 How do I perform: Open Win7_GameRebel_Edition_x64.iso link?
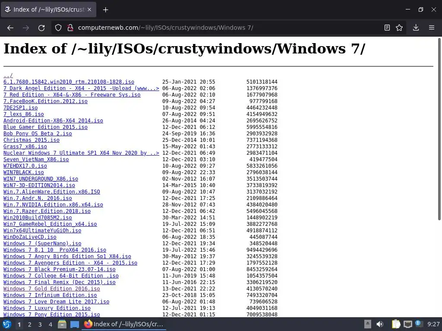50,224
